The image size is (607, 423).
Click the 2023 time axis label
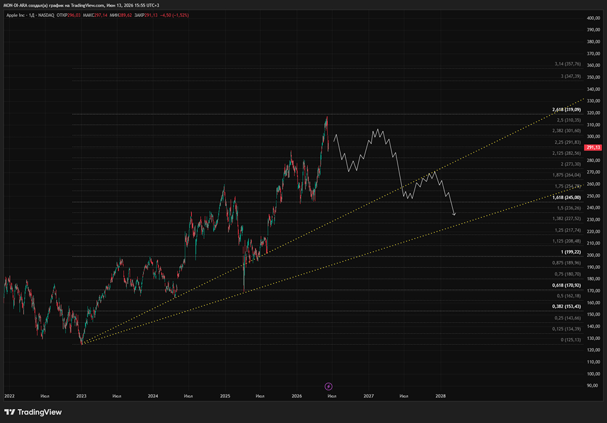coord(81,396)
